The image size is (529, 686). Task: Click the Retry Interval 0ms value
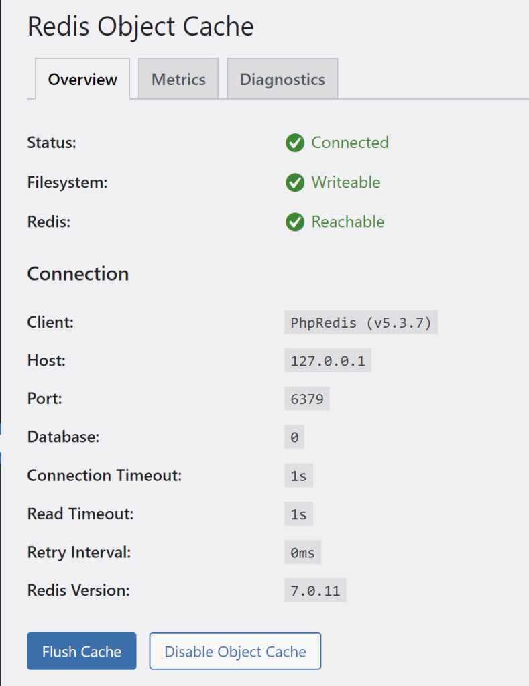pos(302,552)
